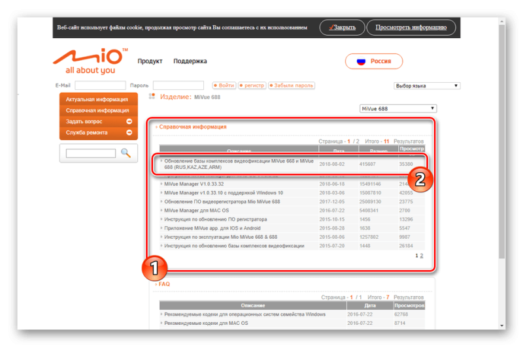Open Обновление ПО видеорегистратора Mio MiVue 688
The image size is (523, 347).
click(222, 202)
